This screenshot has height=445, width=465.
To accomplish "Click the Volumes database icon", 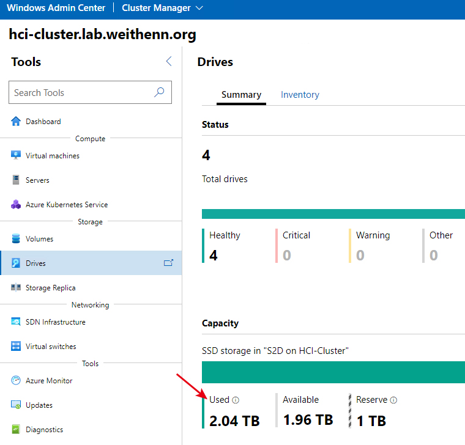I will tap(16, 238).
